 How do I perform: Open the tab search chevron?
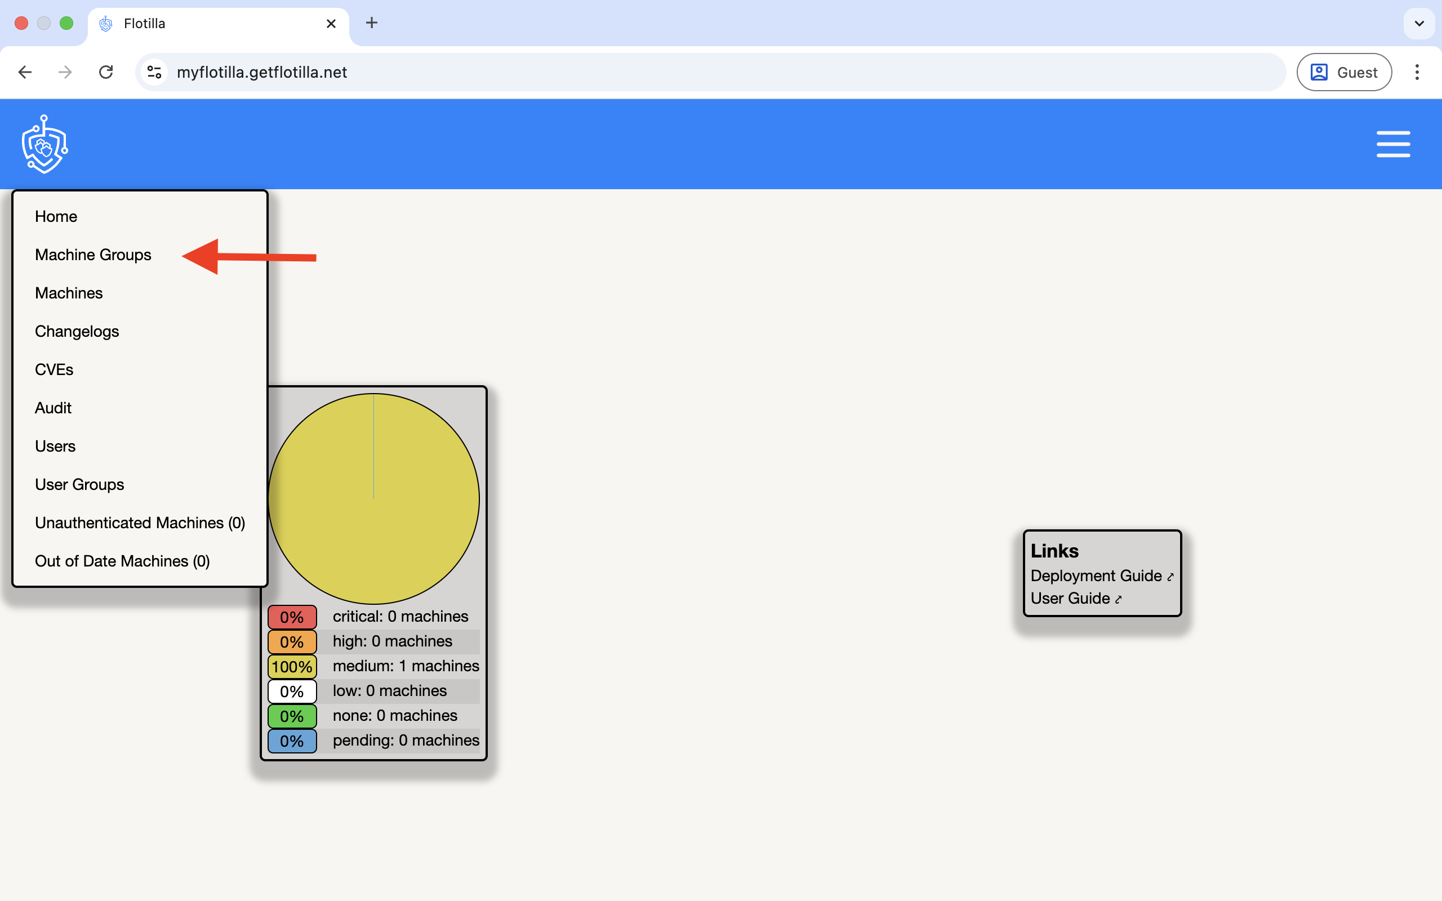click(1419, 23)
